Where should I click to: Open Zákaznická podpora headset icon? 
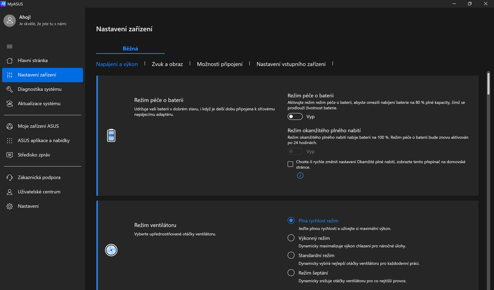coord(10,178)
